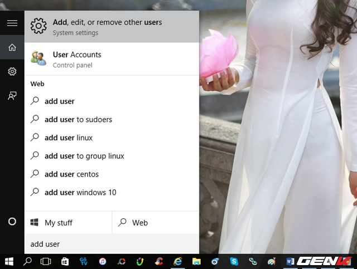Screen dimensions: 357x269
Task: Click the search box containing 'add user'
Action: tap(112, 244)
